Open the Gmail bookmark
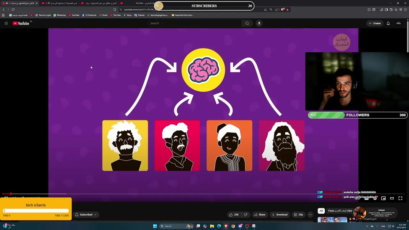 [103, 15]
